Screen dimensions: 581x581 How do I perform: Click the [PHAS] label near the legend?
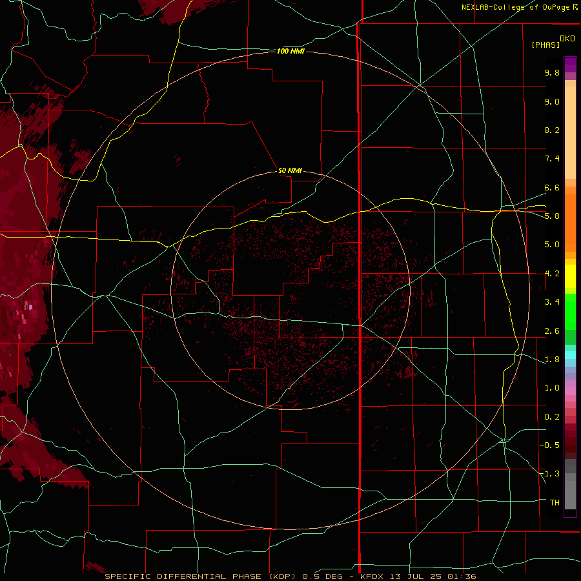tap(545, 45)
